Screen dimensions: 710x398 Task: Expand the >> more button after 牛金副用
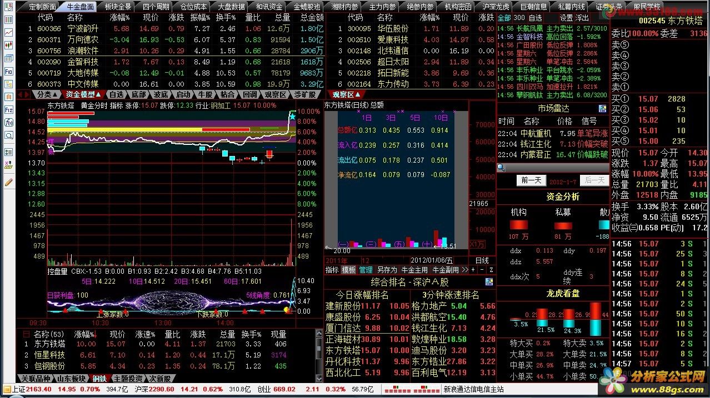[464, 270]
